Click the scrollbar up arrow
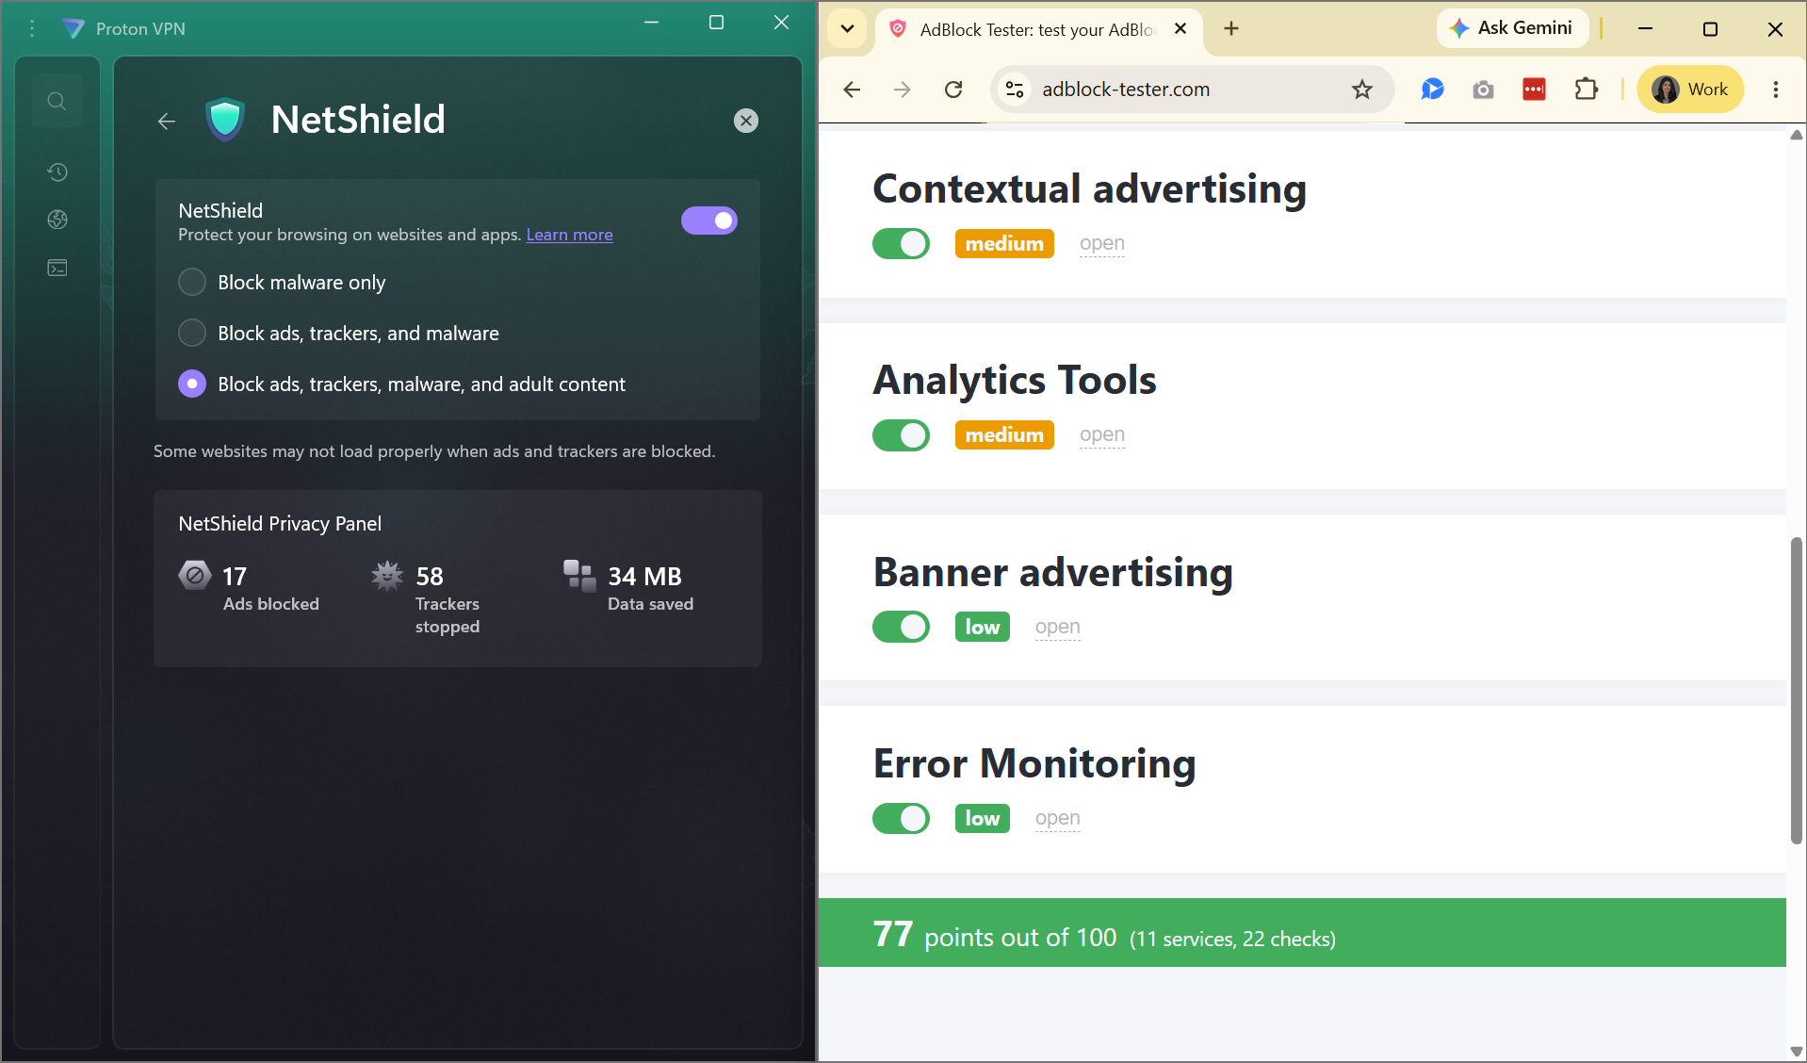The height and width of the screenshot is (1063, 1807). (x=1797, y=135)
